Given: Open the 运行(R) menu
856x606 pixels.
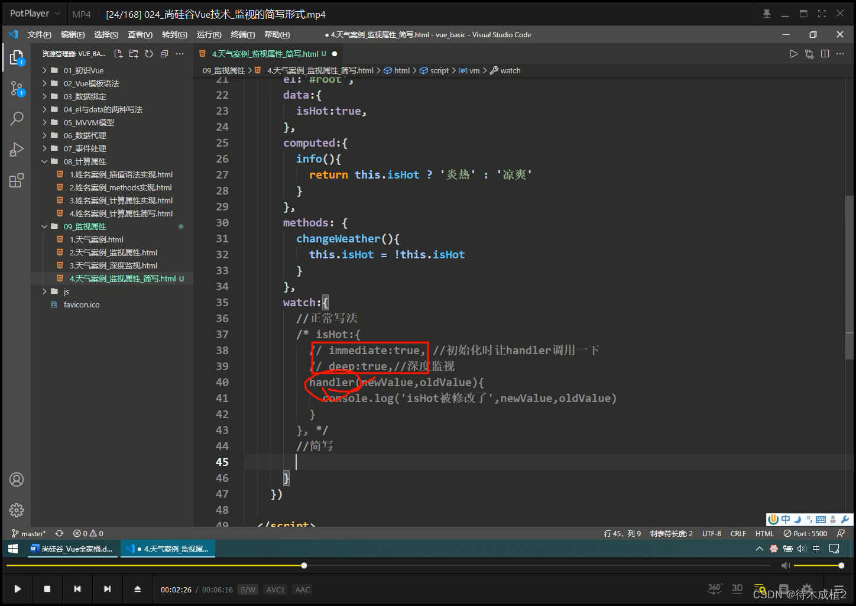Looking at the screenshot, I should point(209,35).
